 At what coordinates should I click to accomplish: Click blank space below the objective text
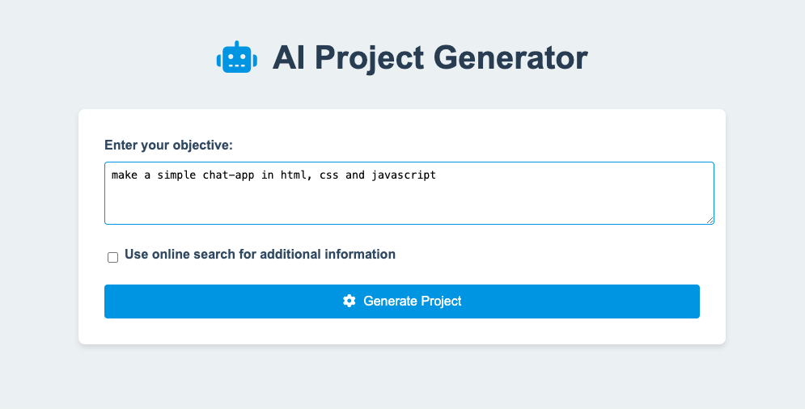[x=409, y=205]
